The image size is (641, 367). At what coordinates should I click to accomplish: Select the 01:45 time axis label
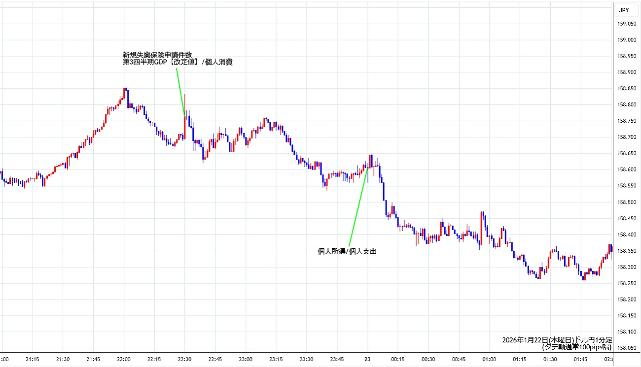pos(580,359)
